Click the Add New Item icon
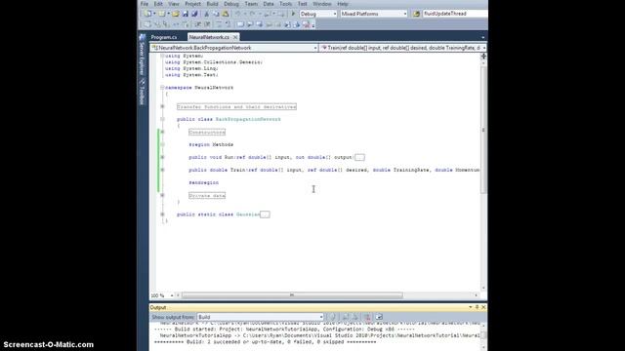625x351 pixels. (x=162, y=14)
